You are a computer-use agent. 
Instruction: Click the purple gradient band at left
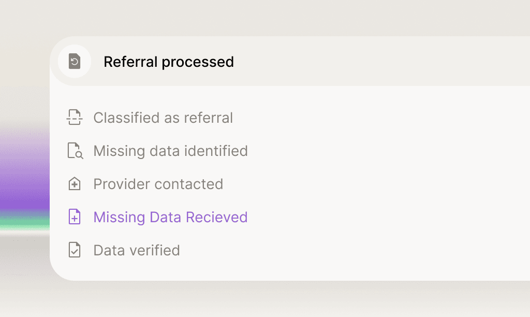(23, 176)
